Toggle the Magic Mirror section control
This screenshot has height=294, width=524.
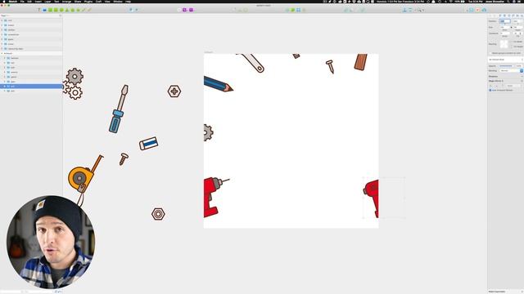(522, 81)
